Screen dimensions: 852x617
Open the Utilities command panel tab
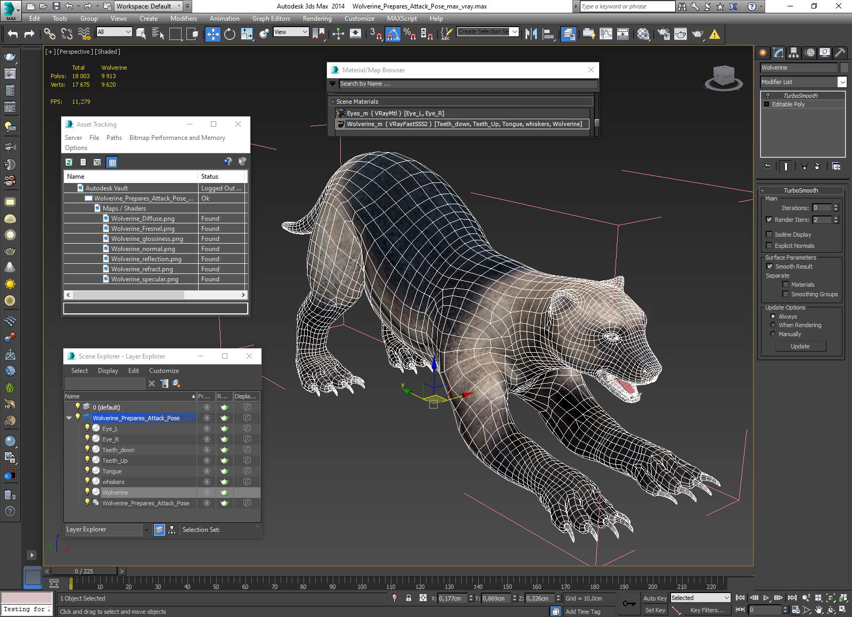coord(840,52)
